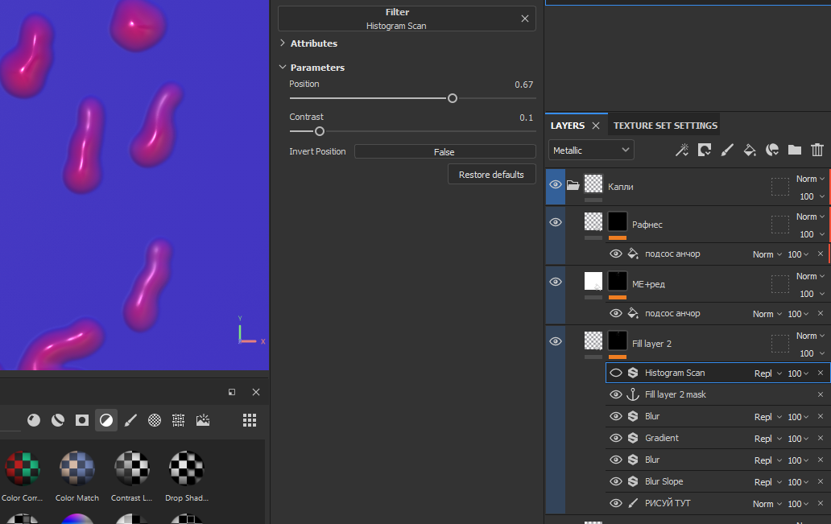Remove the Gradient effect from stack
Viewport: 831px width, 524px height.
821,438
